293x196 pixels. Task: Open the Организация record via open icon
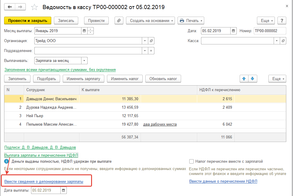pos(151,41)
